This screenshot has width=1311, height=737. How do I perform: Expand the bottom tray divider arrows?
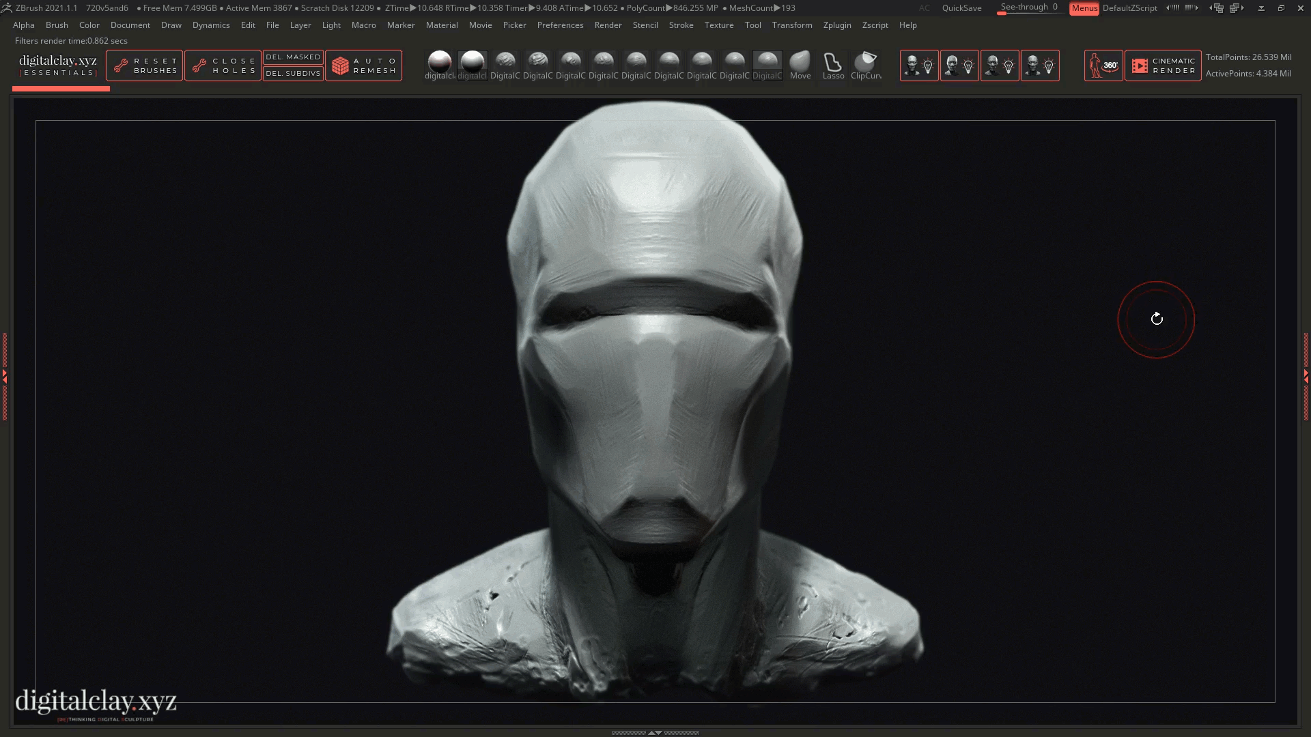coord(655,732)
